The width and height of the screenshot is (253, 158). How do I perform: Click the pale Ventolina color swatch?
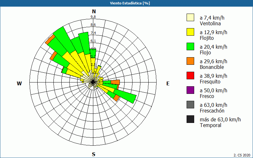(x=190, y=17)
